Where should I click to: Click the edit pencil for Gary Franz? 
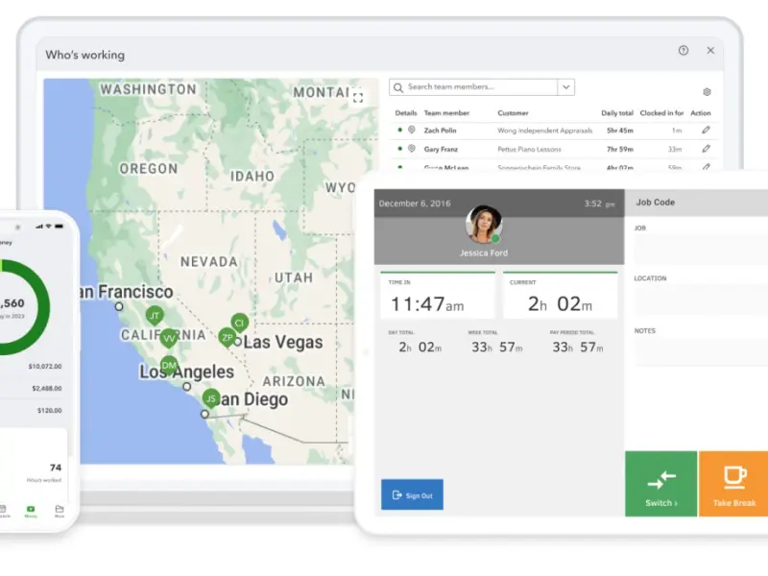tap(706, 149)
